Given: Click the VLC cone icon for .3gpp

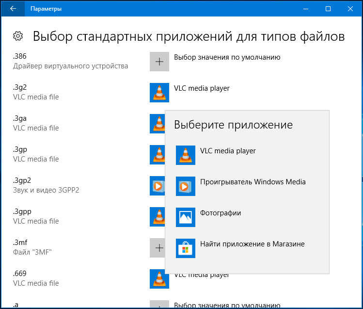Looking at the screenshot, I should coord(158,217).
